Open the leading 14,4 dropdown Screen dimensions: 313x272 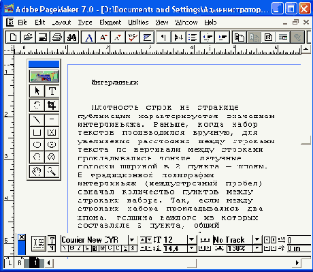192,248
